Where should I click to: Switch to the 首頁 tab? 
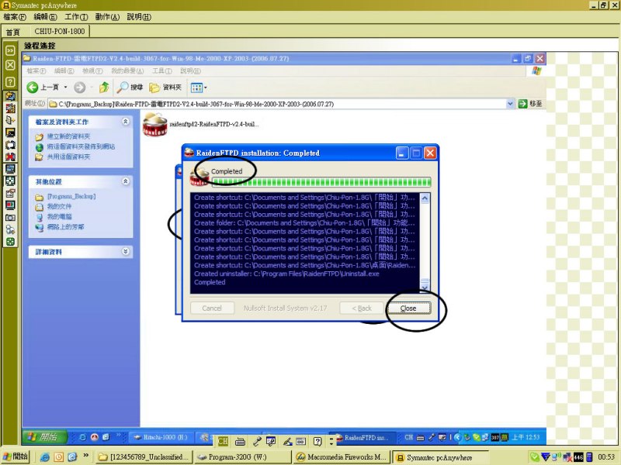[12, 32]
